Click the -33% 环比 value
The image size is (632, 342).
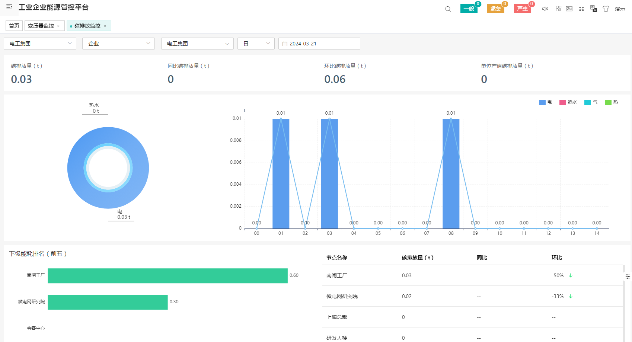tap(558, 296)
